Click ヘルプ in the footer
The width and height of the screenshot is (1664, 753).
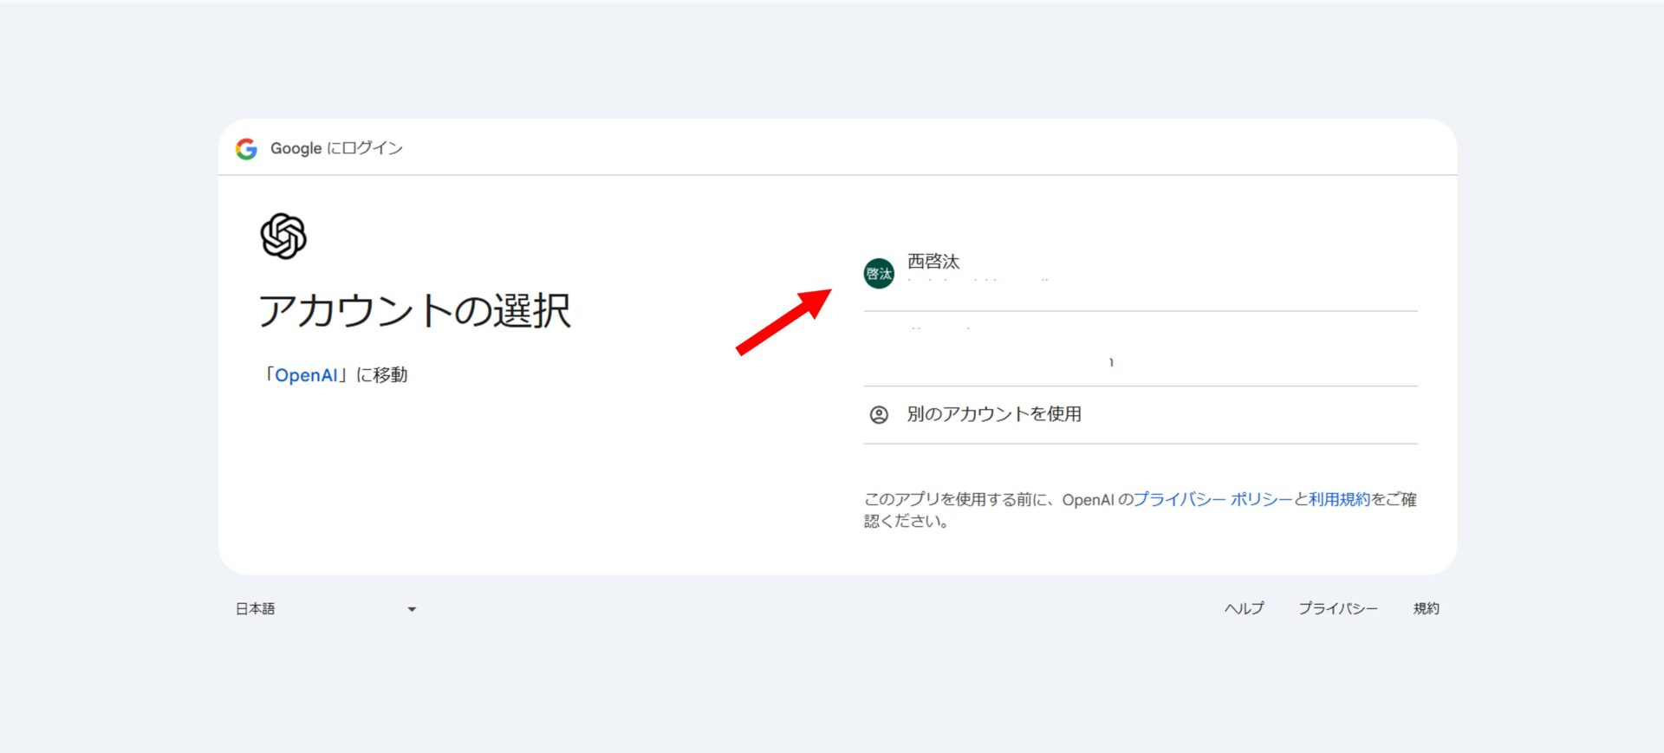point(1244,608)
